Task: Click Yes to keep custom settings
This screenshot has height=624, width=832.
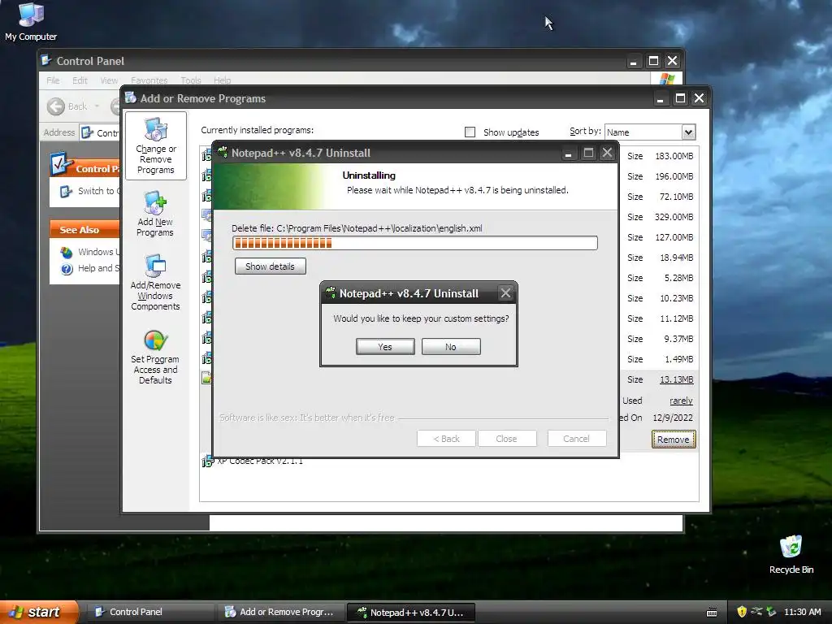Action: 385,346
